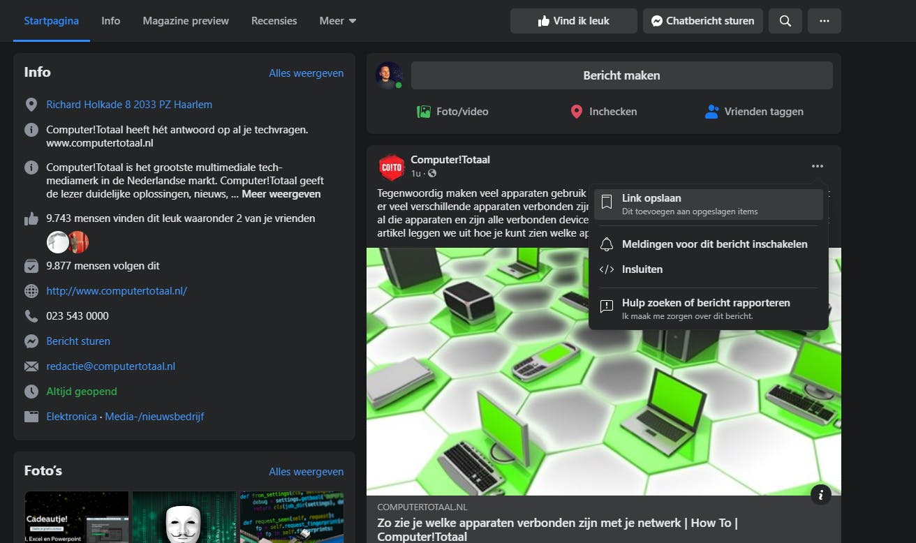The height and width of the screenshot is (543, 916).
Task: Click Alles weergeven in Foto's section
Action: coord(306,471)
